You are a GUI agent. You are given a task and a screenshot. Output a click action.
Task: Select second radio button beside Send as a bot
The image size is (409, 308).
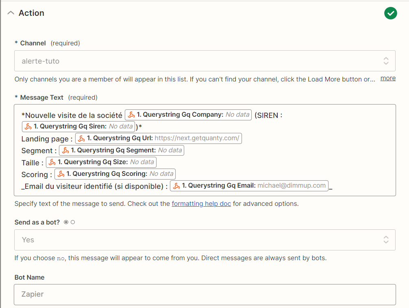pyautogui.click(x=73, y=222)
